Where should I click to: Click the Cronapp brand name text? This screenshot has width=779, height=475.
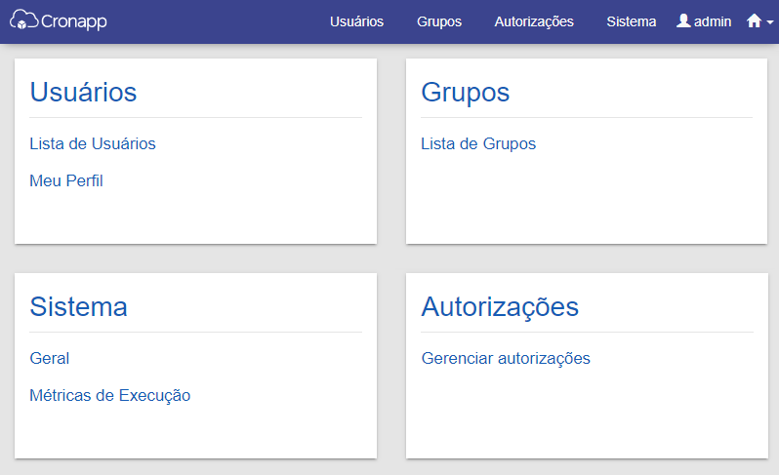coord(74,21)
